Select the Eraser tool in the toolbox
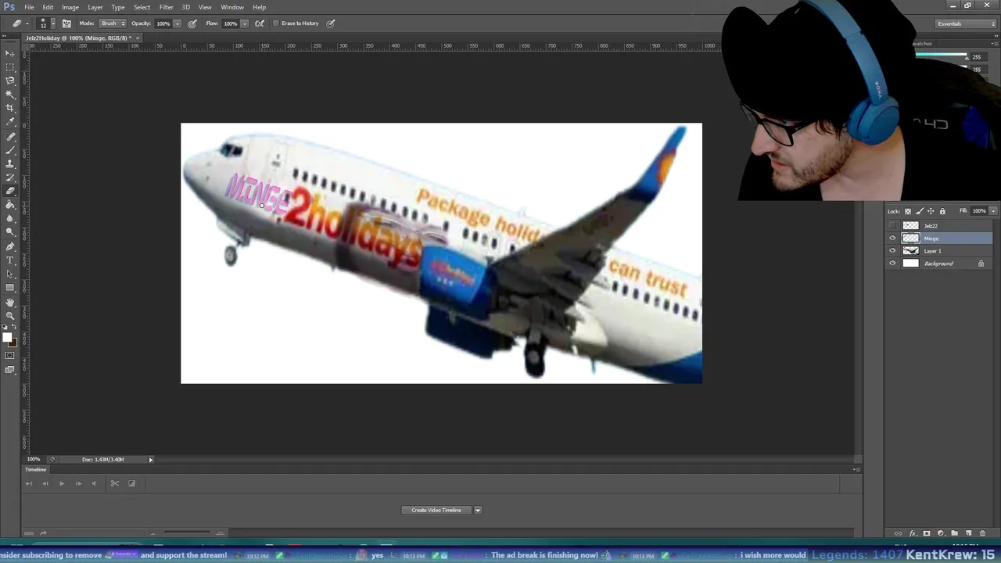The image size is (1001, 563). (x=10, y=191)
